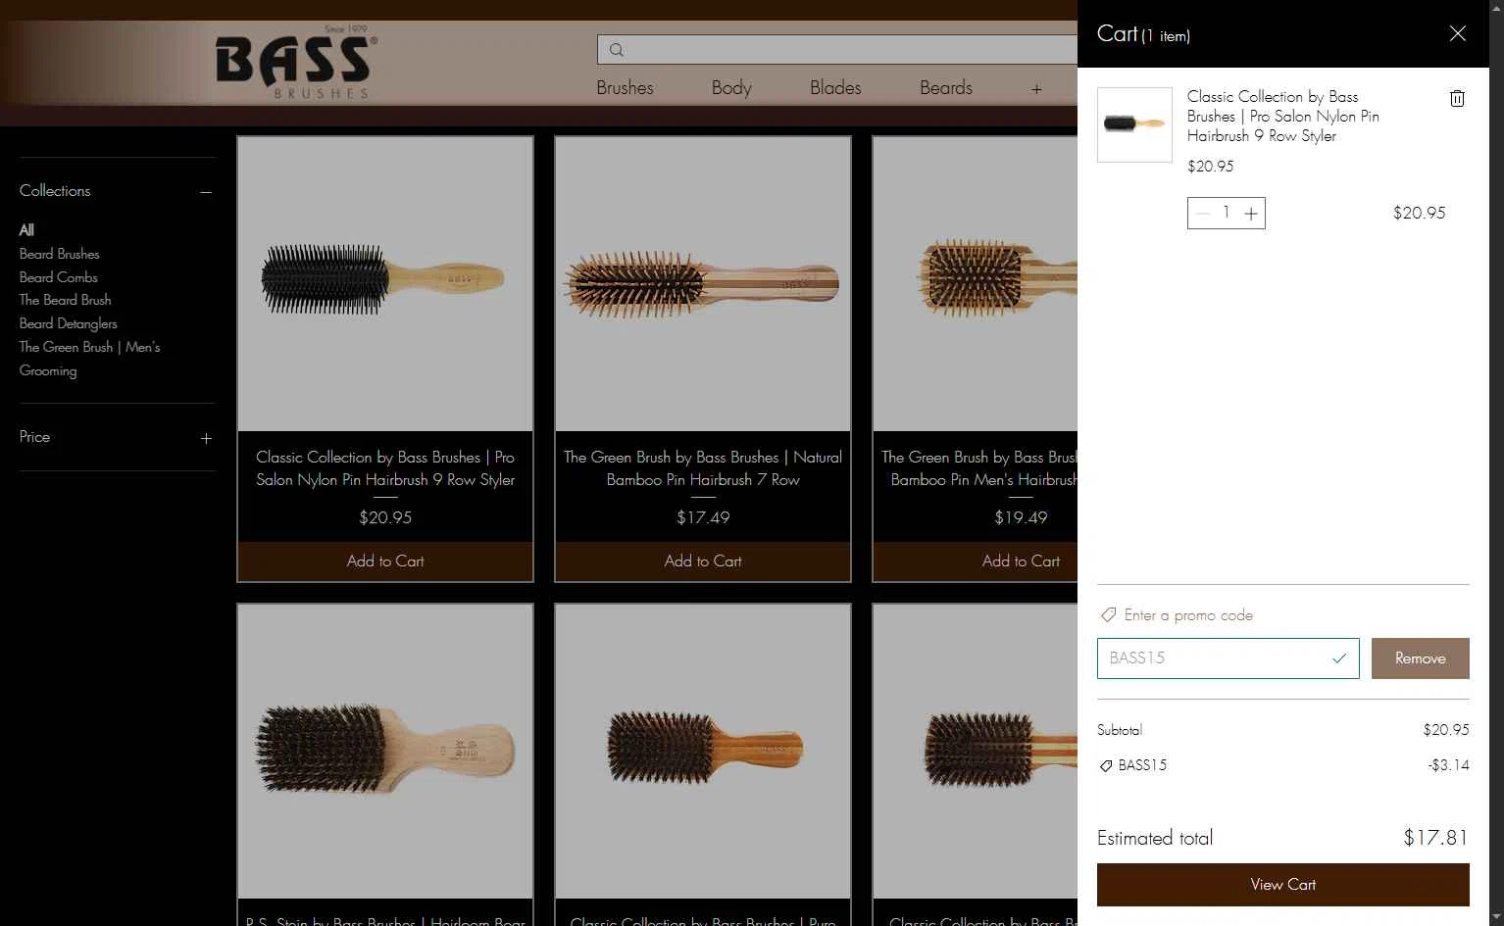Expand more navigation items with the plus

pyautogui.click(x=1036, y=89)
